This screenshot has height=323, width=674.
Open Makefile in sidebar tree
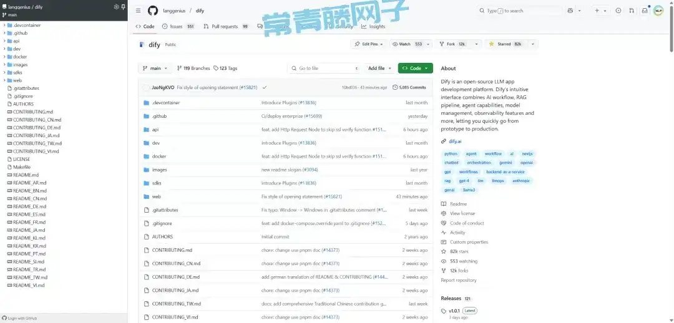click(x=21, y=167)
